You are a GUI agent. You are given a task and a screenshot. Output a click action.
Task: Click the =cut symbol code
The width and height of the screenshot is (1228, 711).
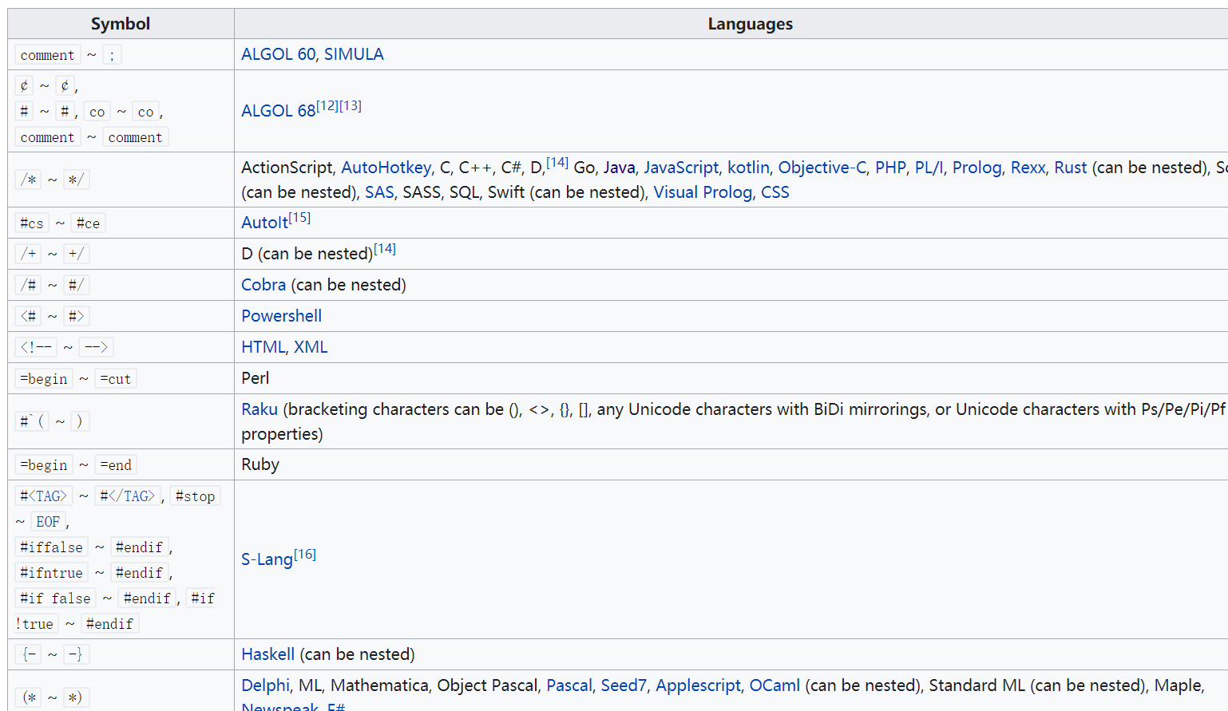pos(116,379)
